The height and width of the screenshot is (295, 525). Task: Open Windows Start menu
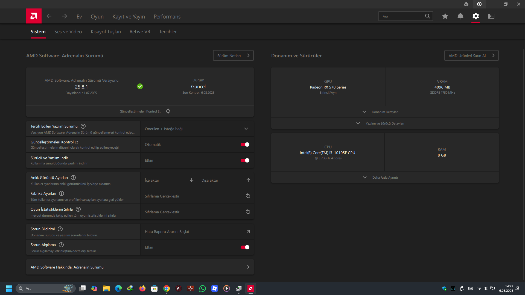(x=9, y=288)
